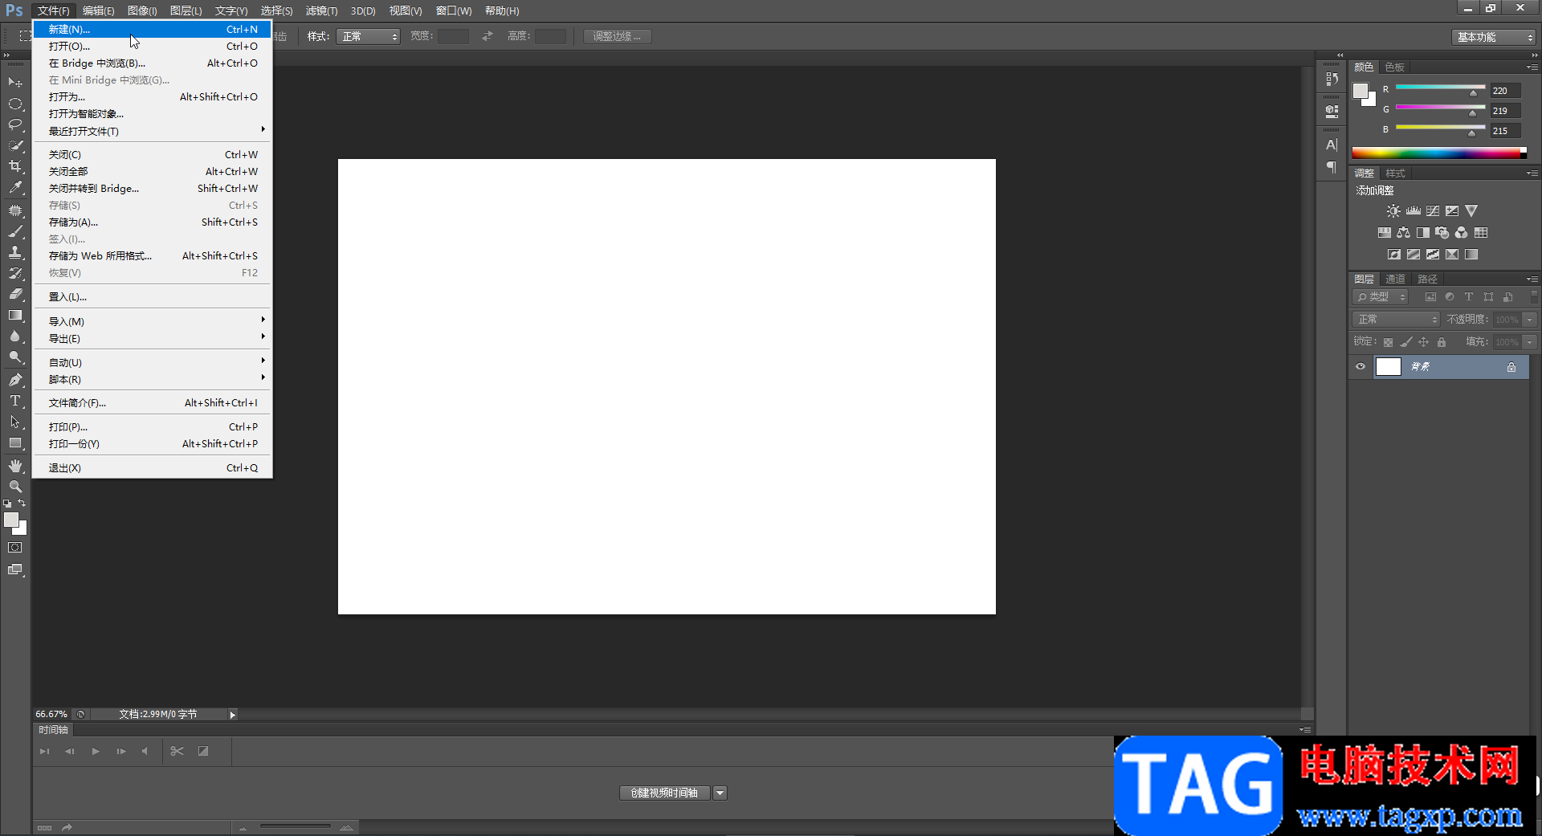
Task: Switch to the 色板 tab
Action: 1395,67
